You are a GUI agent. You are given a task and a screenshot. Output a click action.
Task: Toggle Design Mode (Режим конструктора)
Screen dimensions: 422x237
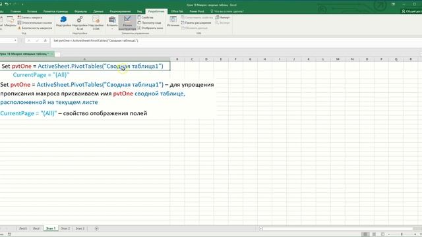click(x=127, y=22)
